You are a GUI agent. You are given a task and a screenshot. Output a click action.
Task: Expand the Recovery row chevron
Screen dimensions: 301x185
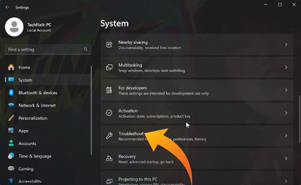pyautogui.click(x=286, y=159)
